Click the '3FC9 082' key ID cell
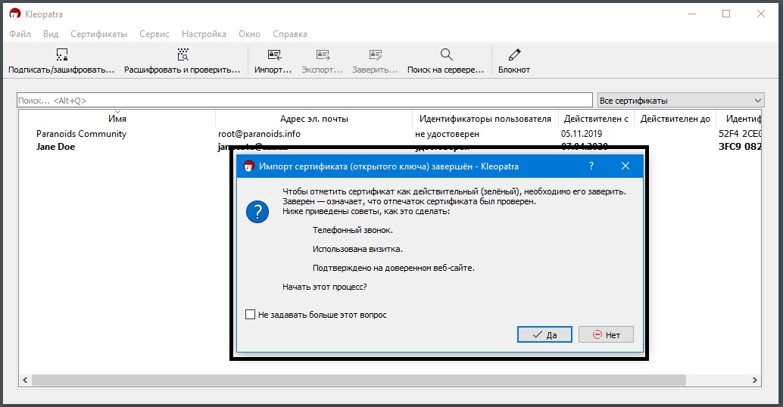 (x=740, y=147)
